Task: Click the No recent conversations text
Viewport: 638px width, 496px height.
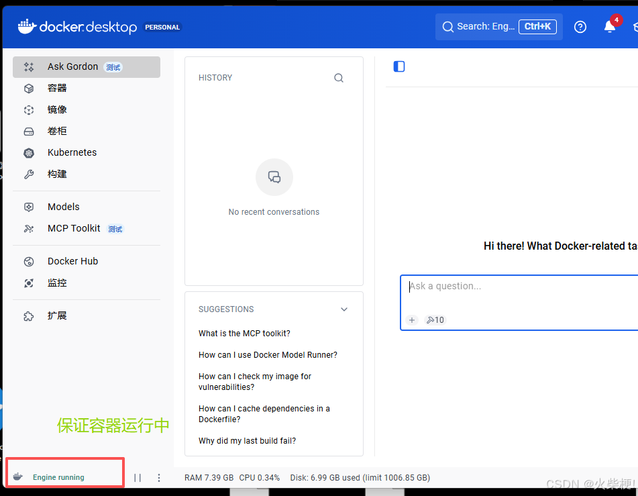Action: tap(274, 212)
